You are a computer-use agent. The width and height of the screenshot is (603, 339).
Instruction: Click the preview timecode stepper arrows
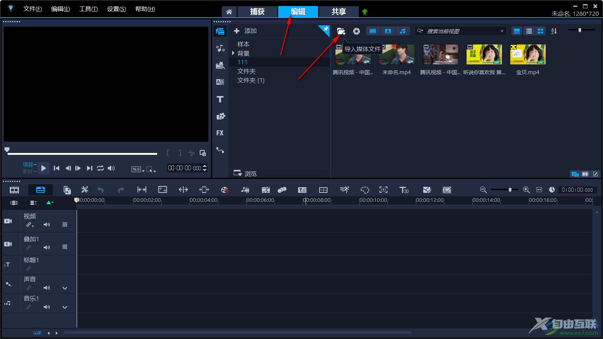point(205,168)
